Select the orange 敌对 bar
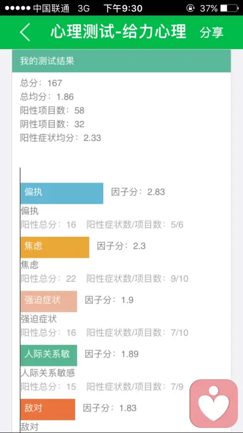The width and height of the screenshot is (243, 433). 48,409
